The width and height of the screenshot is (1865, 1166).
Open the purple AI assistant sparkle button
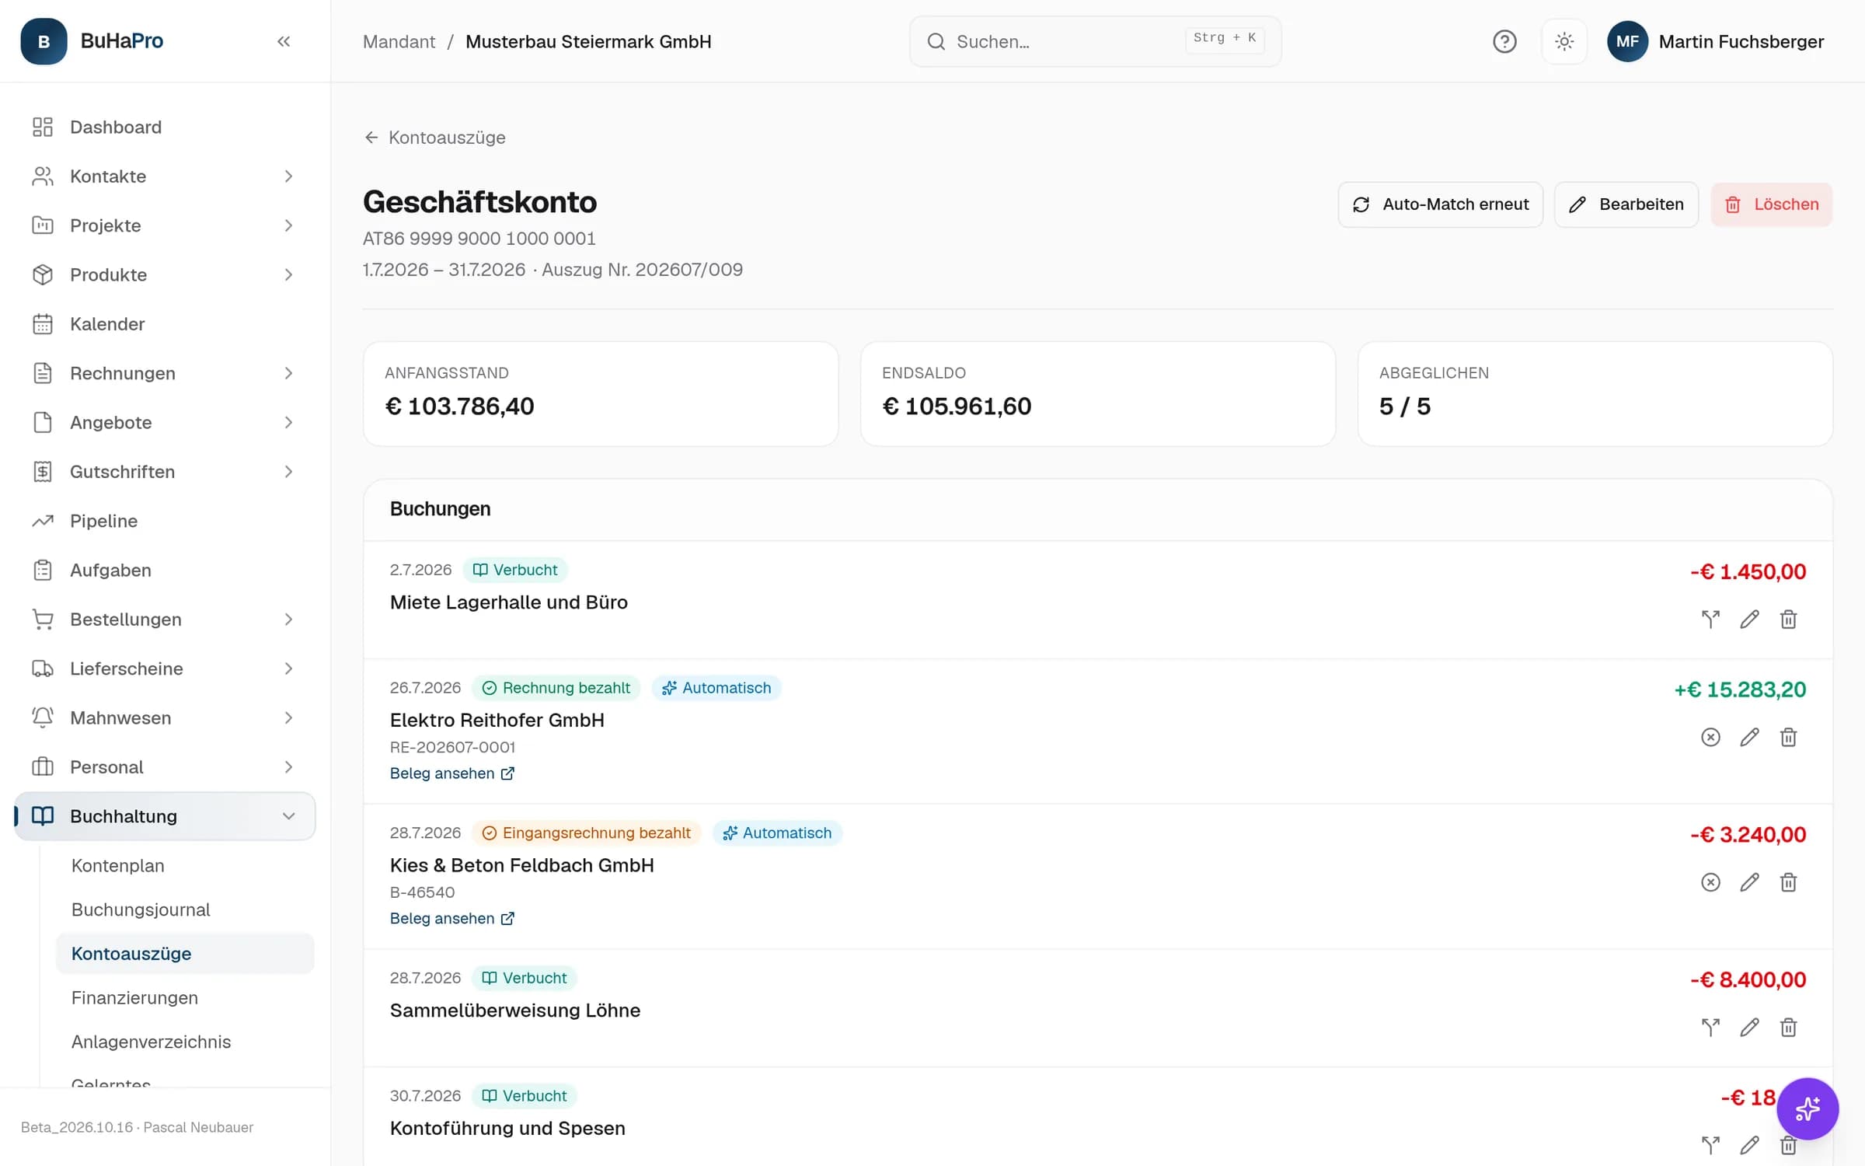[1807, 1108]
